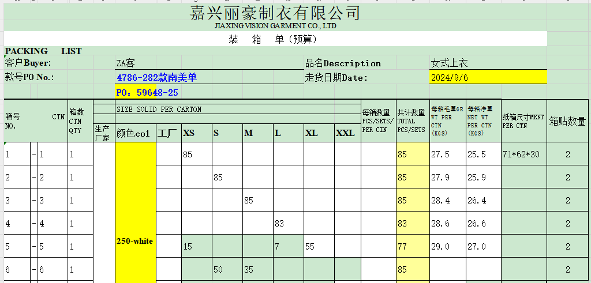Screen dimensions: 591x283
Task: Click the XS size column header
Action: (189, 133)
